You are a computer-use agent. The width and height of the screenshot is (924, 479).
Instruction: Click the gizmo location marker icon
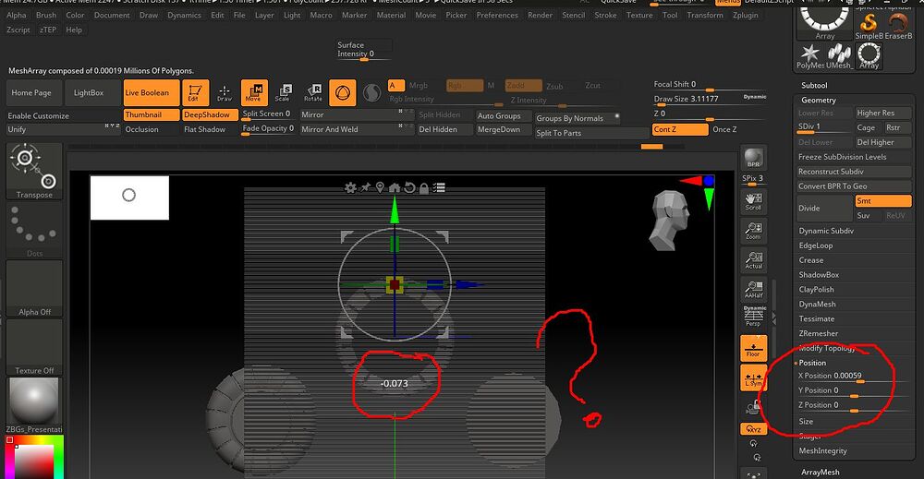[x=380, y=187]
